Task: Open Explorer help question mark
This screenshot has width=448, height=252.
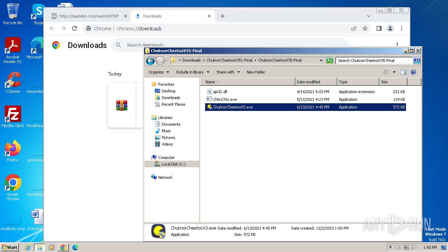Action: [x=413, y=72]
